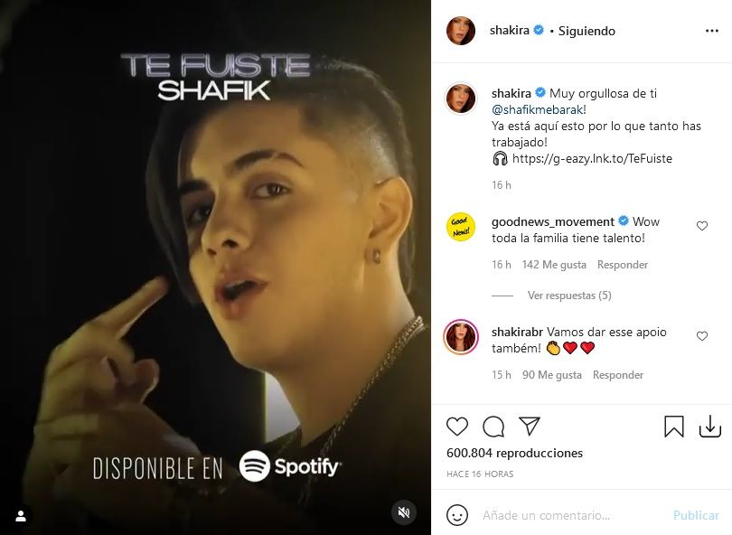Unmute the video with speaker icon
This screenshot has width=732, height=535.
[x=403, y=512]
